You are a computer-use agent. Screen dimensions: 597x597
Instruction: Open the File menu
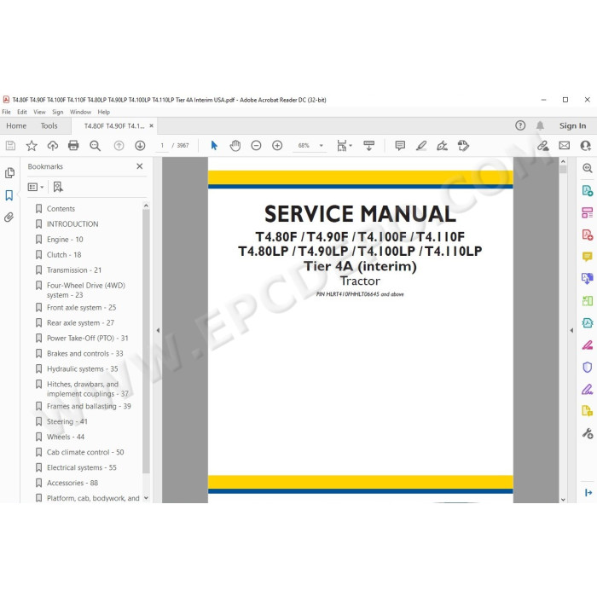point(6,112)
